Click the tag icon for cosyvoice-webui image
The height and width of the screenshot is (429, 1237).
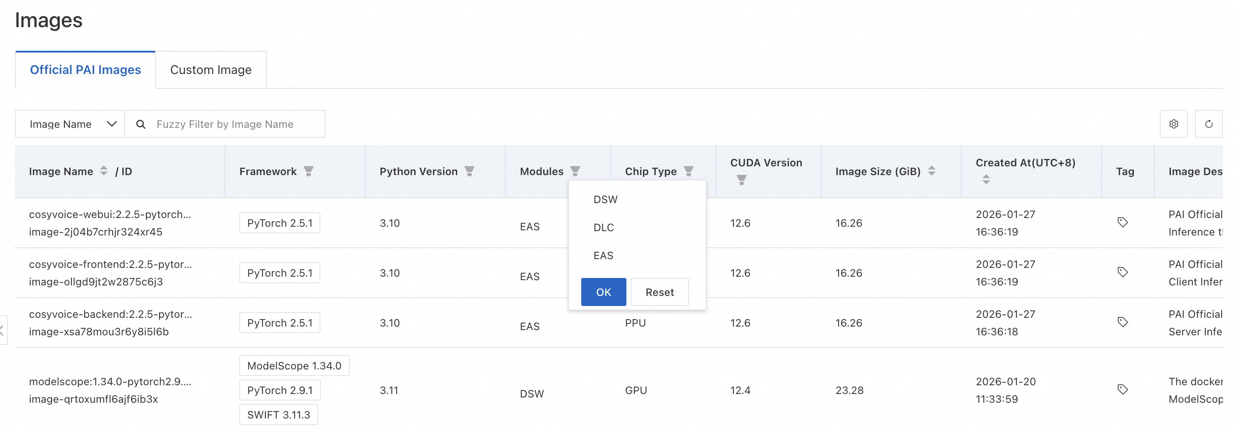click(1122, 222)
